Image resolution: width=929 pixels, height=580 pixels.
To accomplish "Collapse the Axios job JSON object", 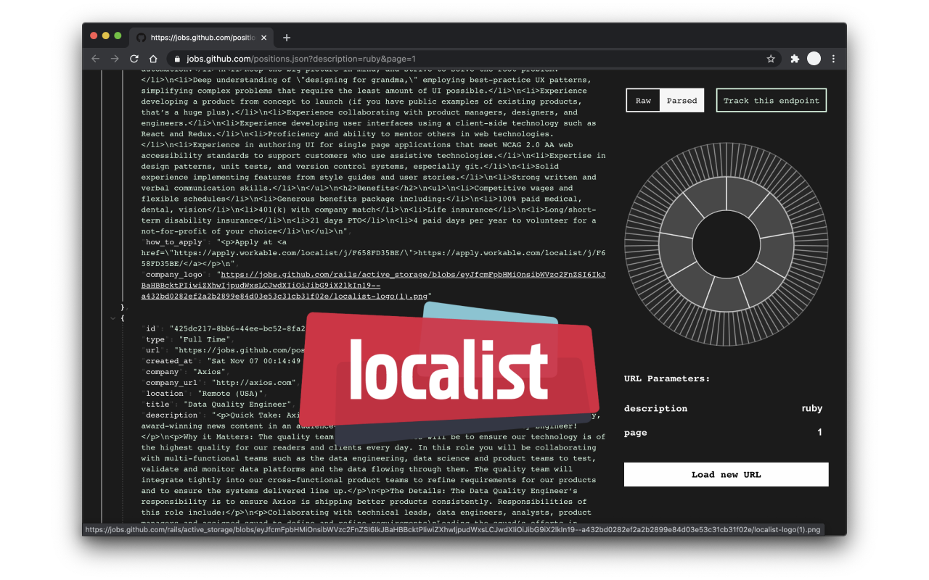I will (112, 318).
